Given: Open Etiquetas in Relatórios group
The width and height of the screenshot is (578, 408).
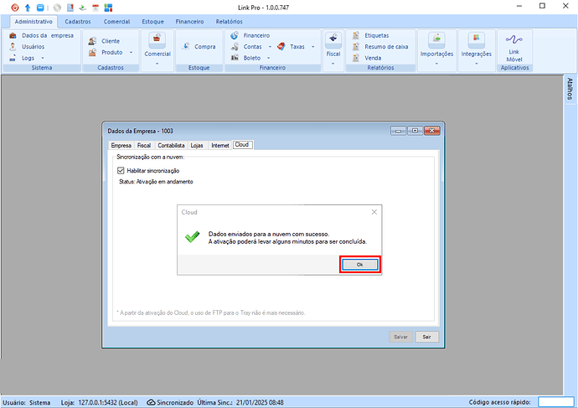Looking at the screenshot, I should coord(379,36).
